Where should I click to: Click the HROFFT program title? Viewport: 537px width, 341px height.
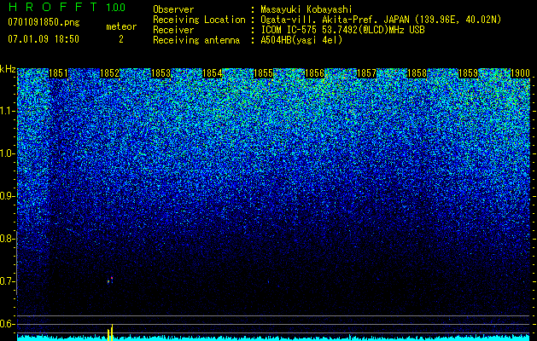point(53,7)
